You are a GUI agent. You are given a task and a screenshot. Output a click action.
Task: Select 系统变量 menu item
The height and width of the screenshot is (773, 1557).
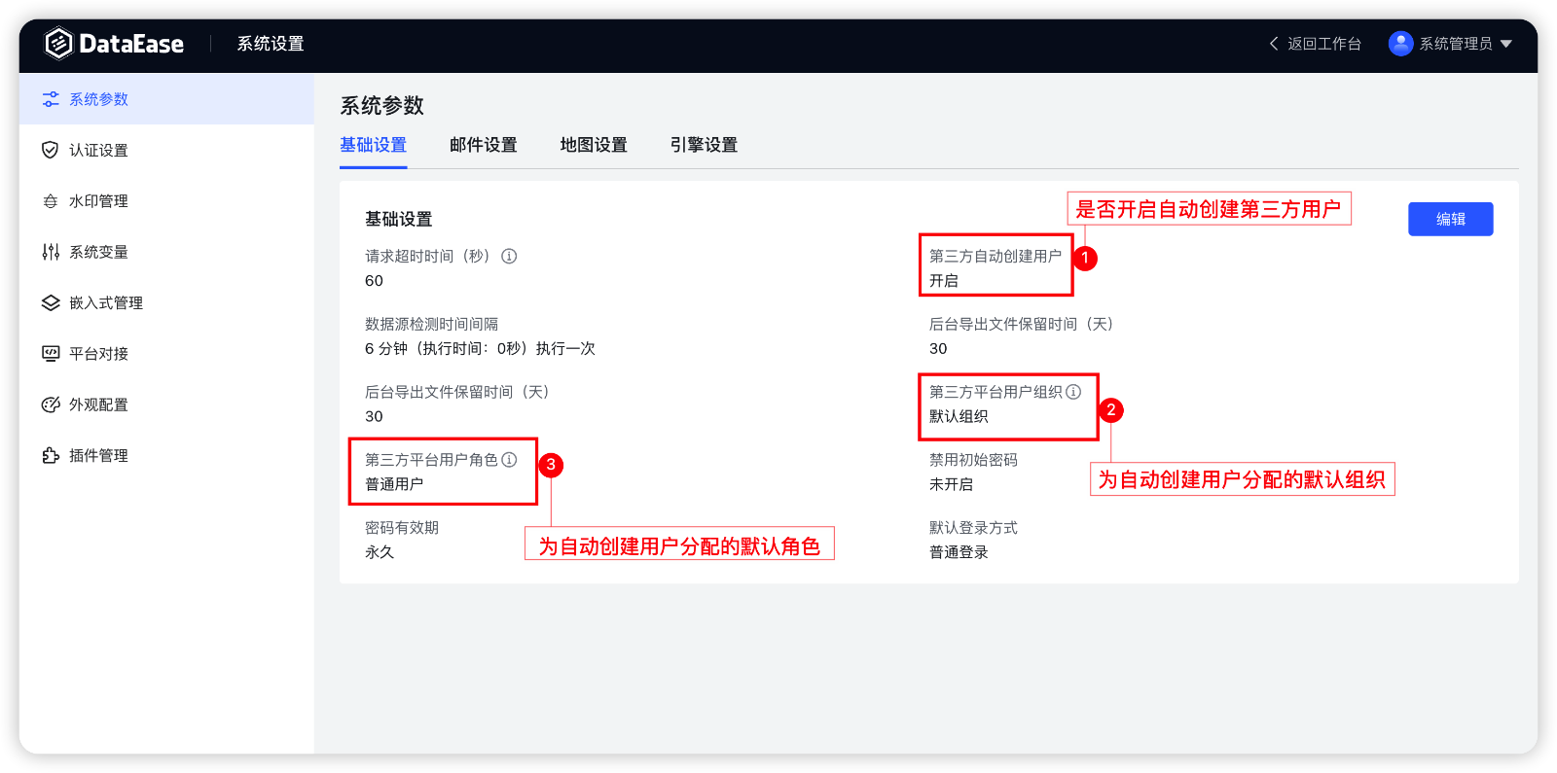[166, 252]
